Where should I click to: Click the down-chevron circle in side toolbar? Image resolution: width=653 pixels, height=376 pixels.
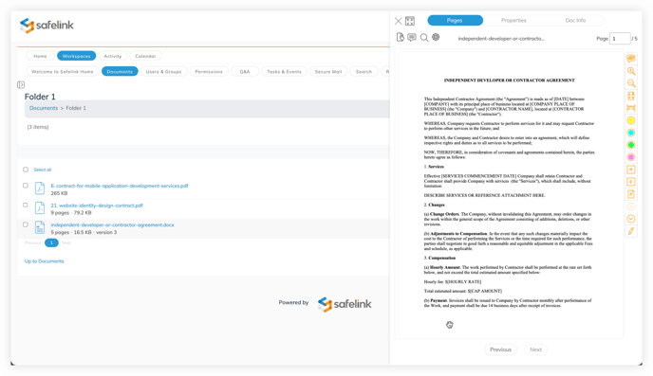click(x=631, y=219)
